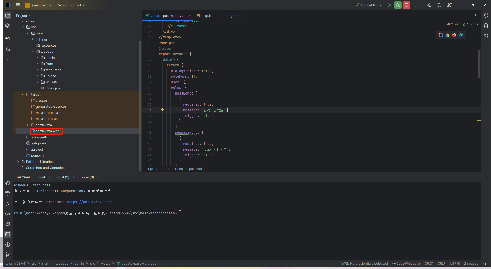Open the Maven tool window
This screenshot has width=491, height=269.
[486, 36]
